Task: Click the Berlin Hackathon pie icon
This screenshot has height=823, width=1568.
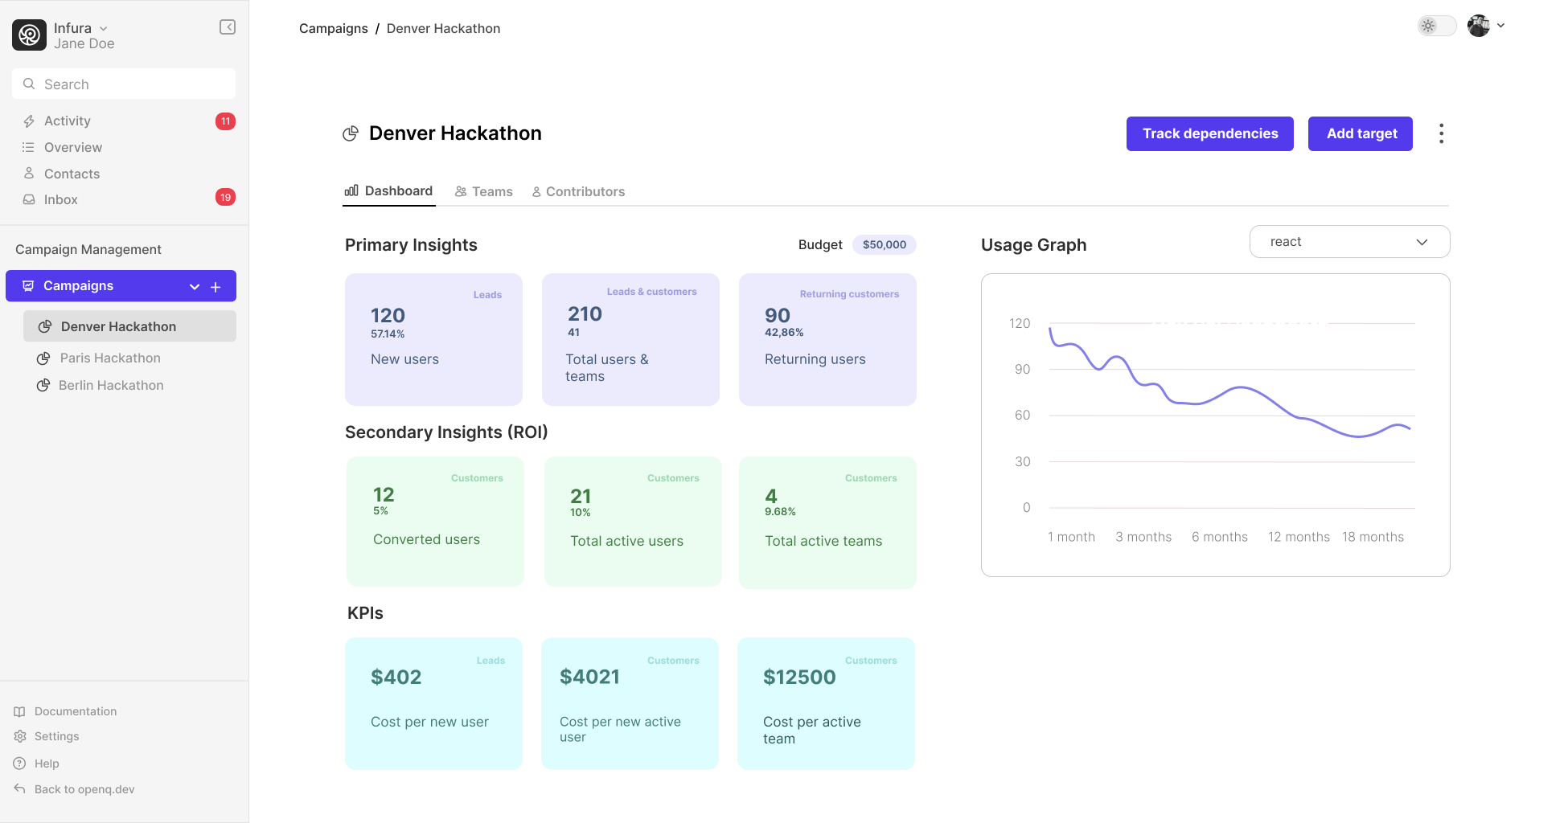Action: click(x=43, y=386)
